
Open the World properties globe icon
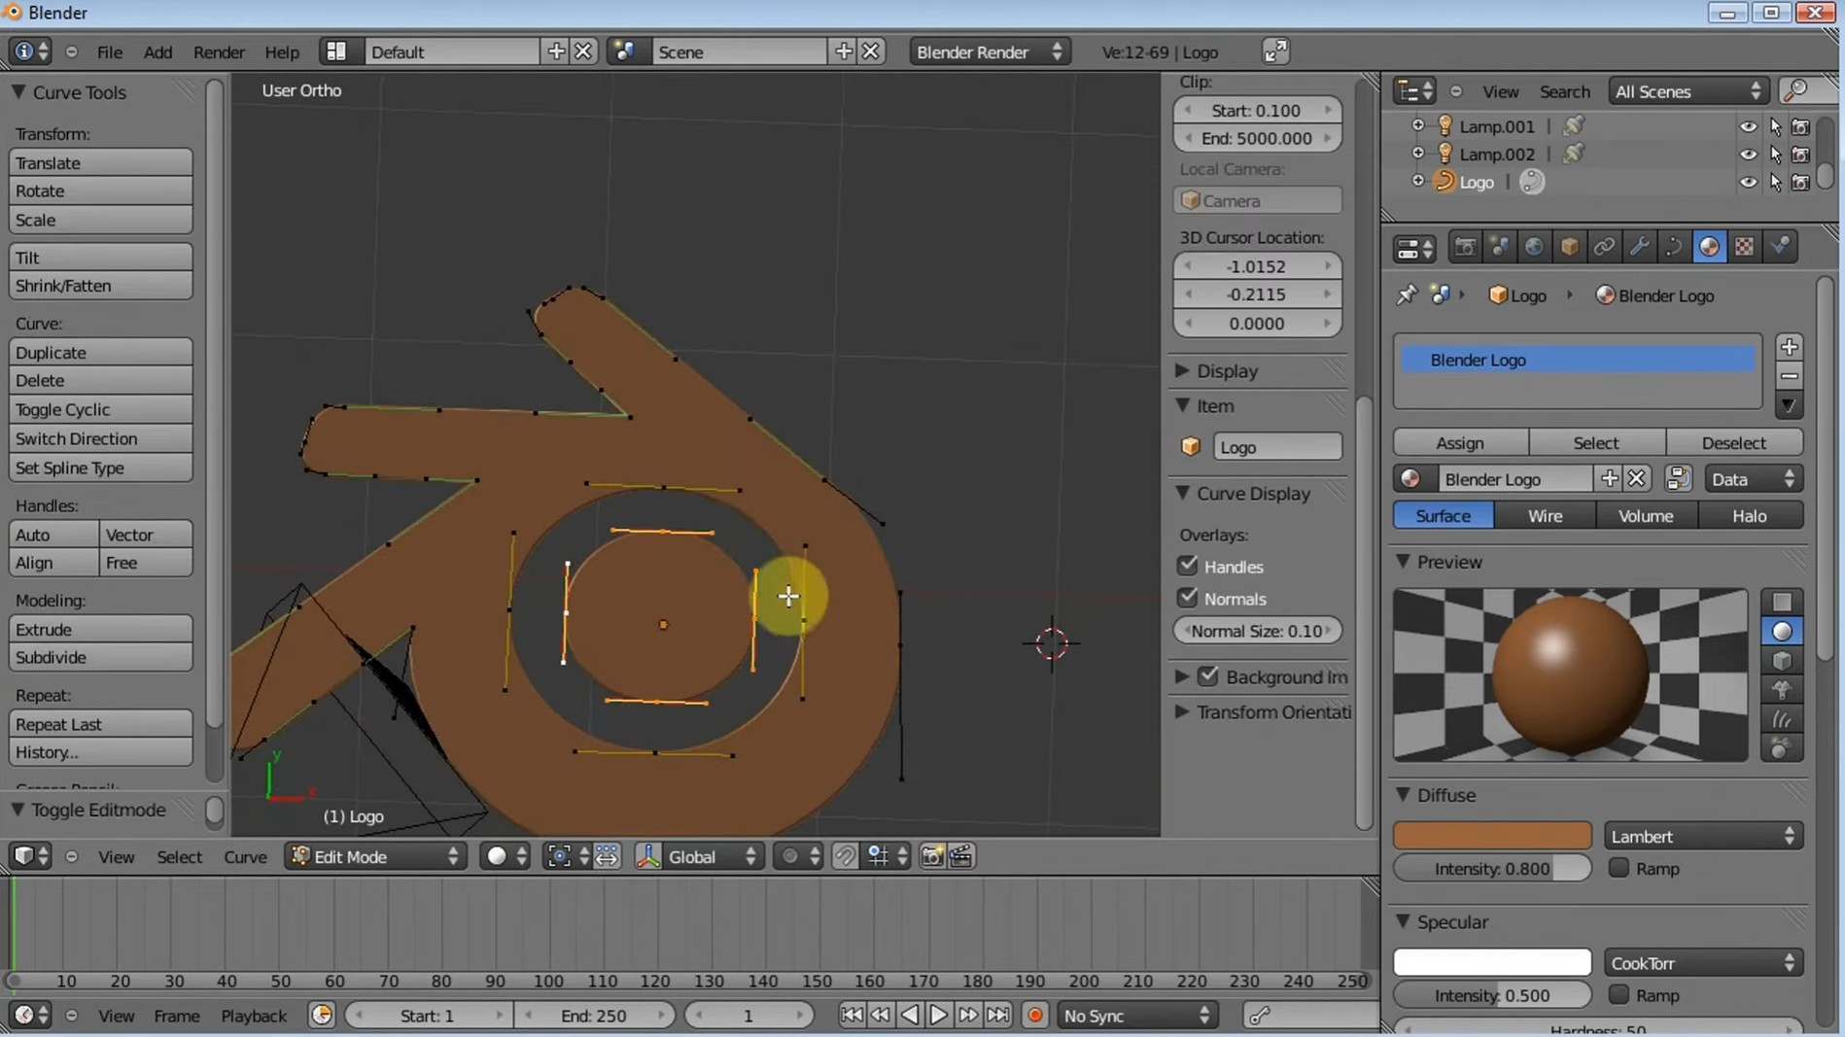click(x=1535, y=247)
